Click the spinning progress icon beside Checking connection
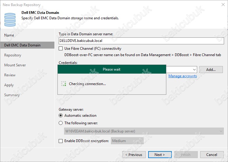The image size is (228, 162). coord(64,84)
